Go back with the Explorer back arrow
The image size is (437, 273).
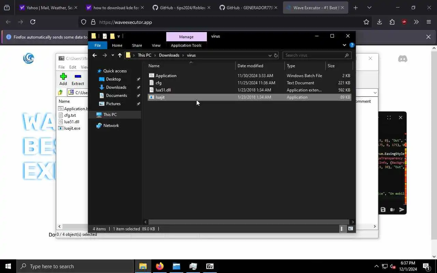pos(95,55)
